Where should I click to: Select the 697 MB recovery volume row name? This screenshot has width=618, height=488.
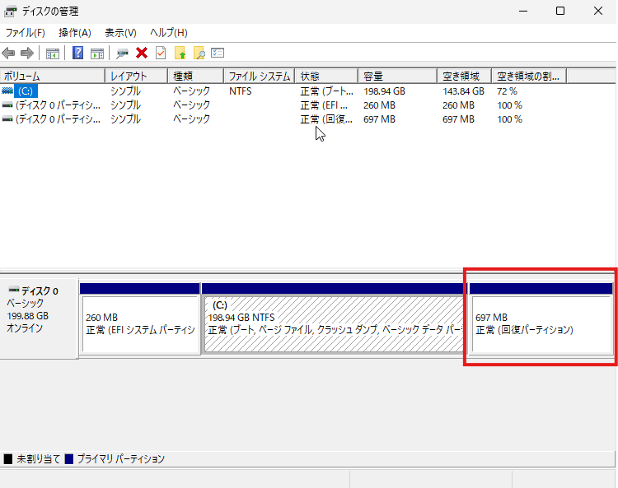click(58, 119)
